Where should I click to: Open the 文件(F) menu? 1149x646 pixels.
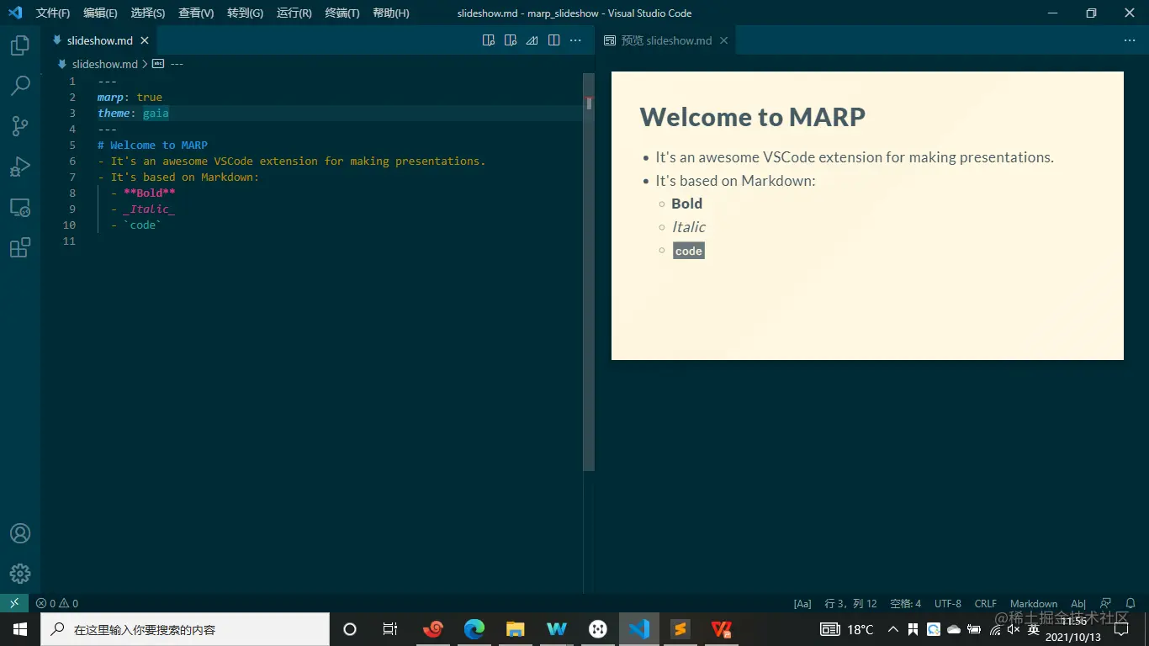(52, 13)
